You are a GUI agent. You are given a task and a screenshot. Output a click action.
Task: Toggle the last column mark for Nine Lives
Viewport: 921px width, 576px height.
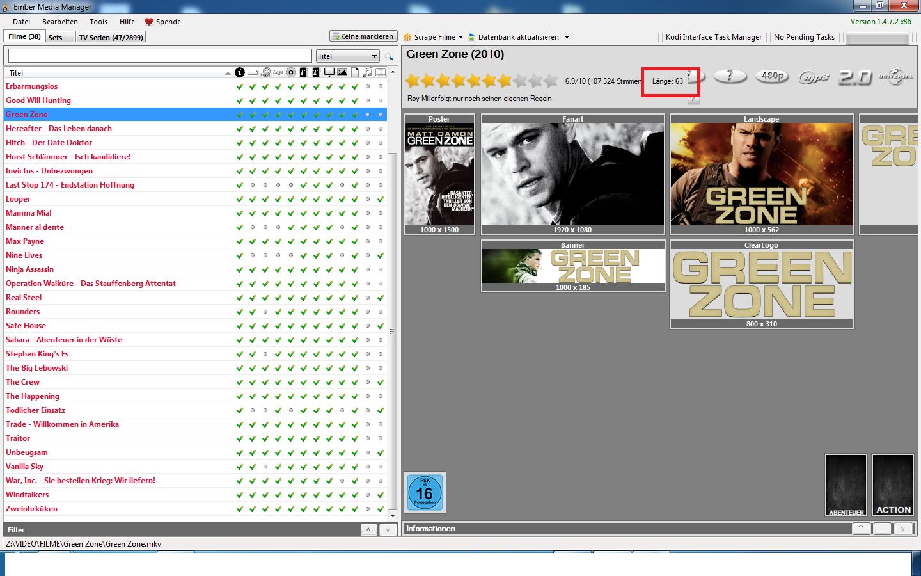tap(381, 255)
